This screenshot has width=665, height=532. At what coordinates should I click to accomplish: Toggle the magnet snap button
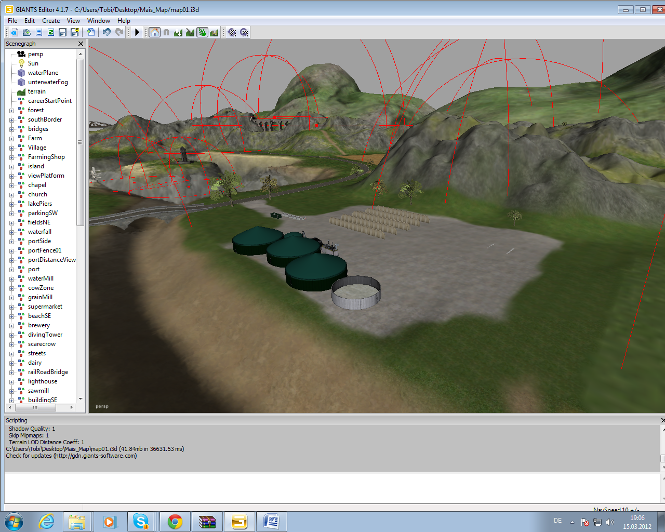(166, 32)
